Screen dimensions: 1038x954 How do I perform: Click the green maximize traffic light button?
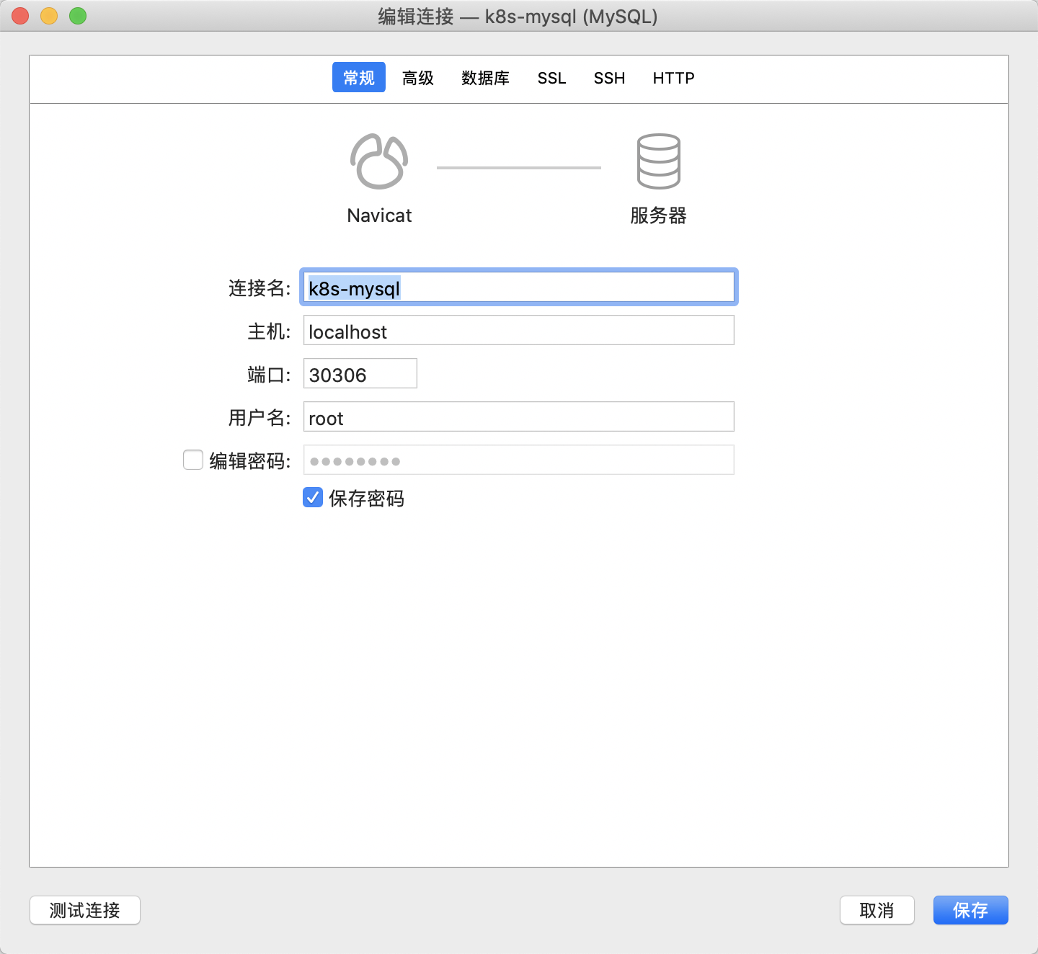coord(77,15)
